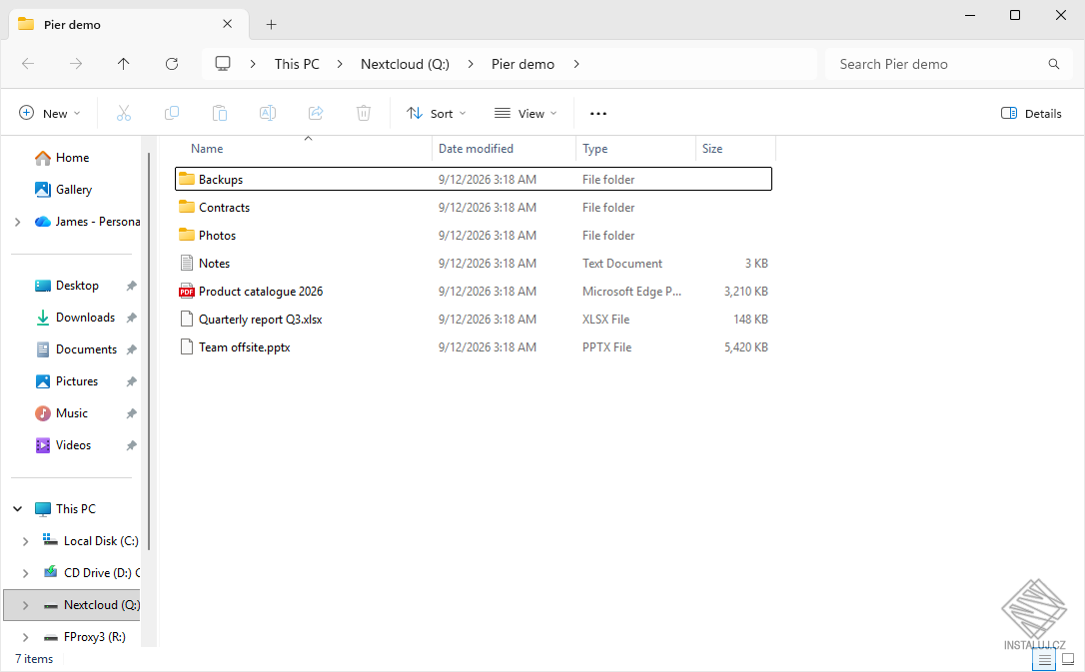The width and height of the screenshot is (1085, 672).
Task: Expand the James - Personal OneDrive node
Action: click(x=18, y=222)
